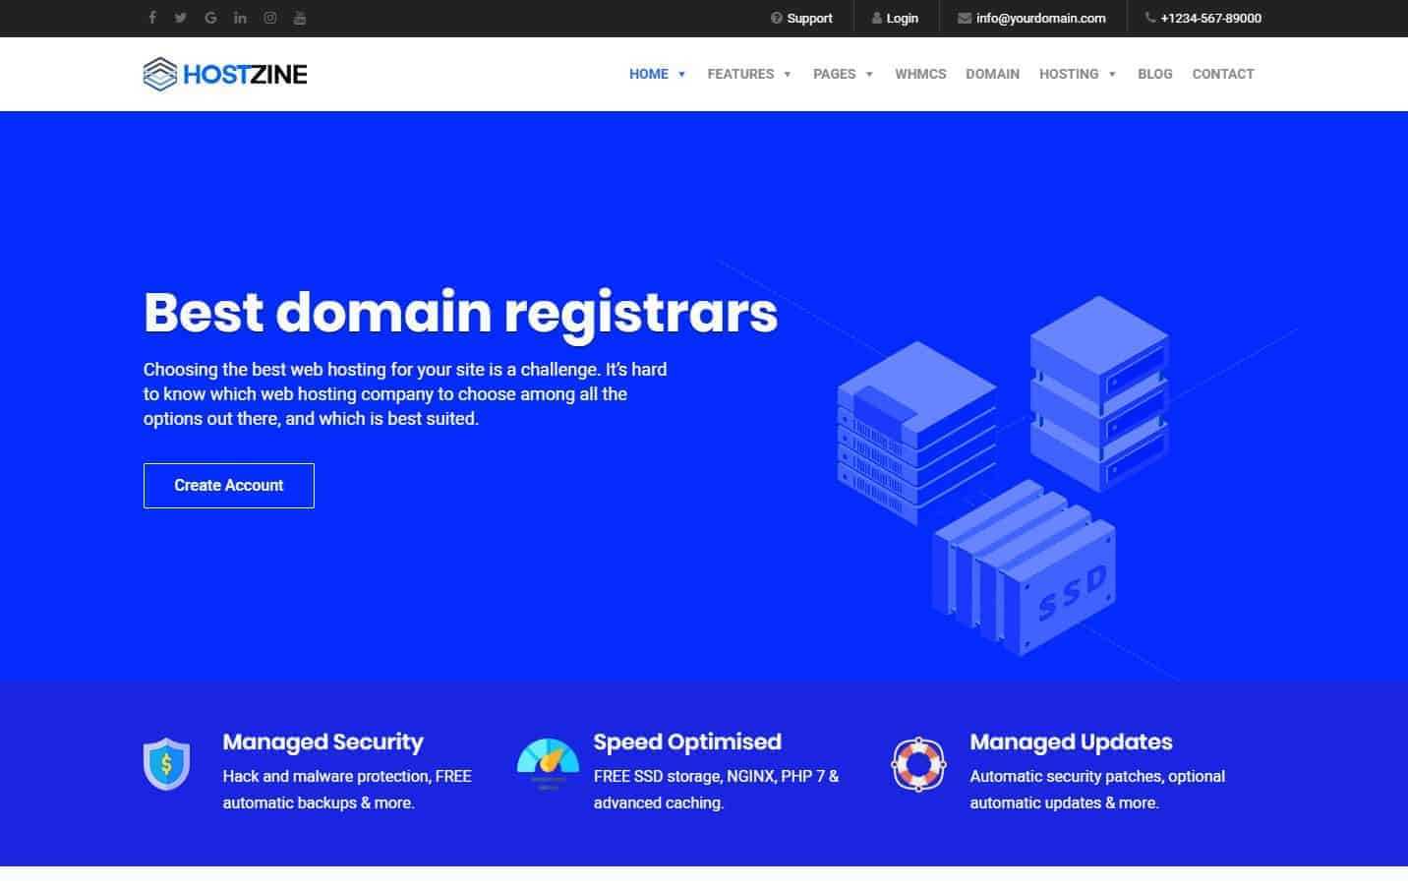This screenshot has width=1408, height=890.
Task: Navigate to the BLOG section
Action: tap(1154, 74)
